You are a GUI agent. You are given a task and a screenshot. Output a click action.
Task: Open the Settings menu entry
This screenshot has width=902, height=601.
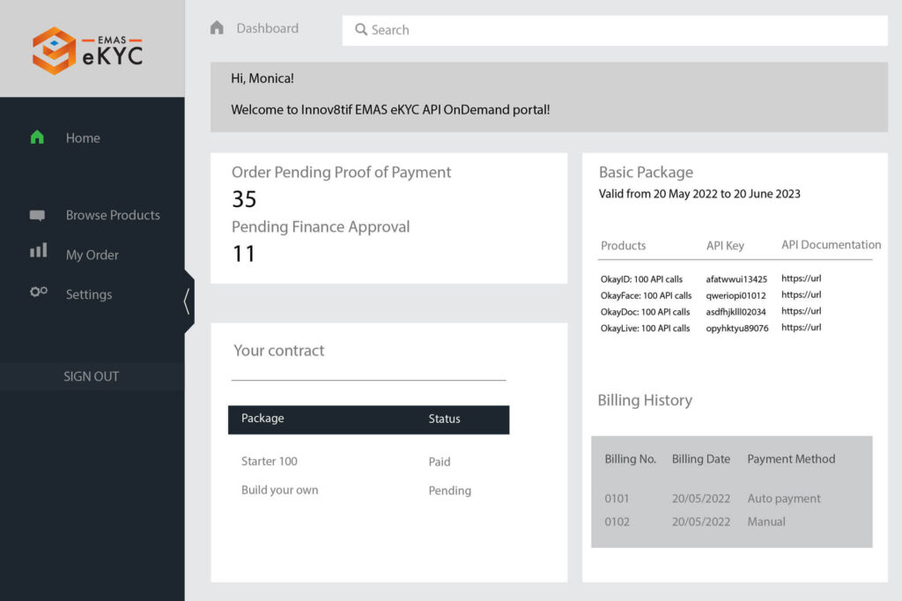coord(88,293)
